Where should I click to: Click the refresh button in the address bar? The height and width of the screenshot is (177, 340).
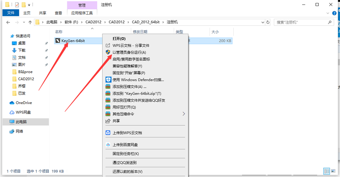click(x=268, y=22)
